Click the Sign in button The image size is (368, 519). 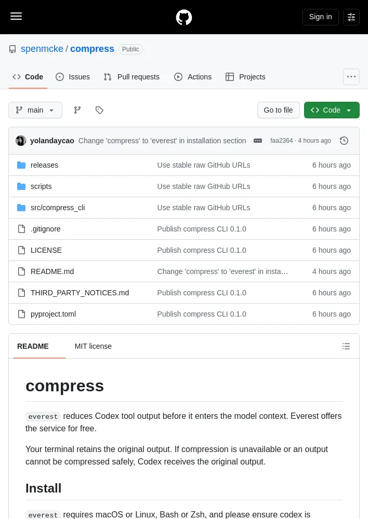[x=320, y=17]
